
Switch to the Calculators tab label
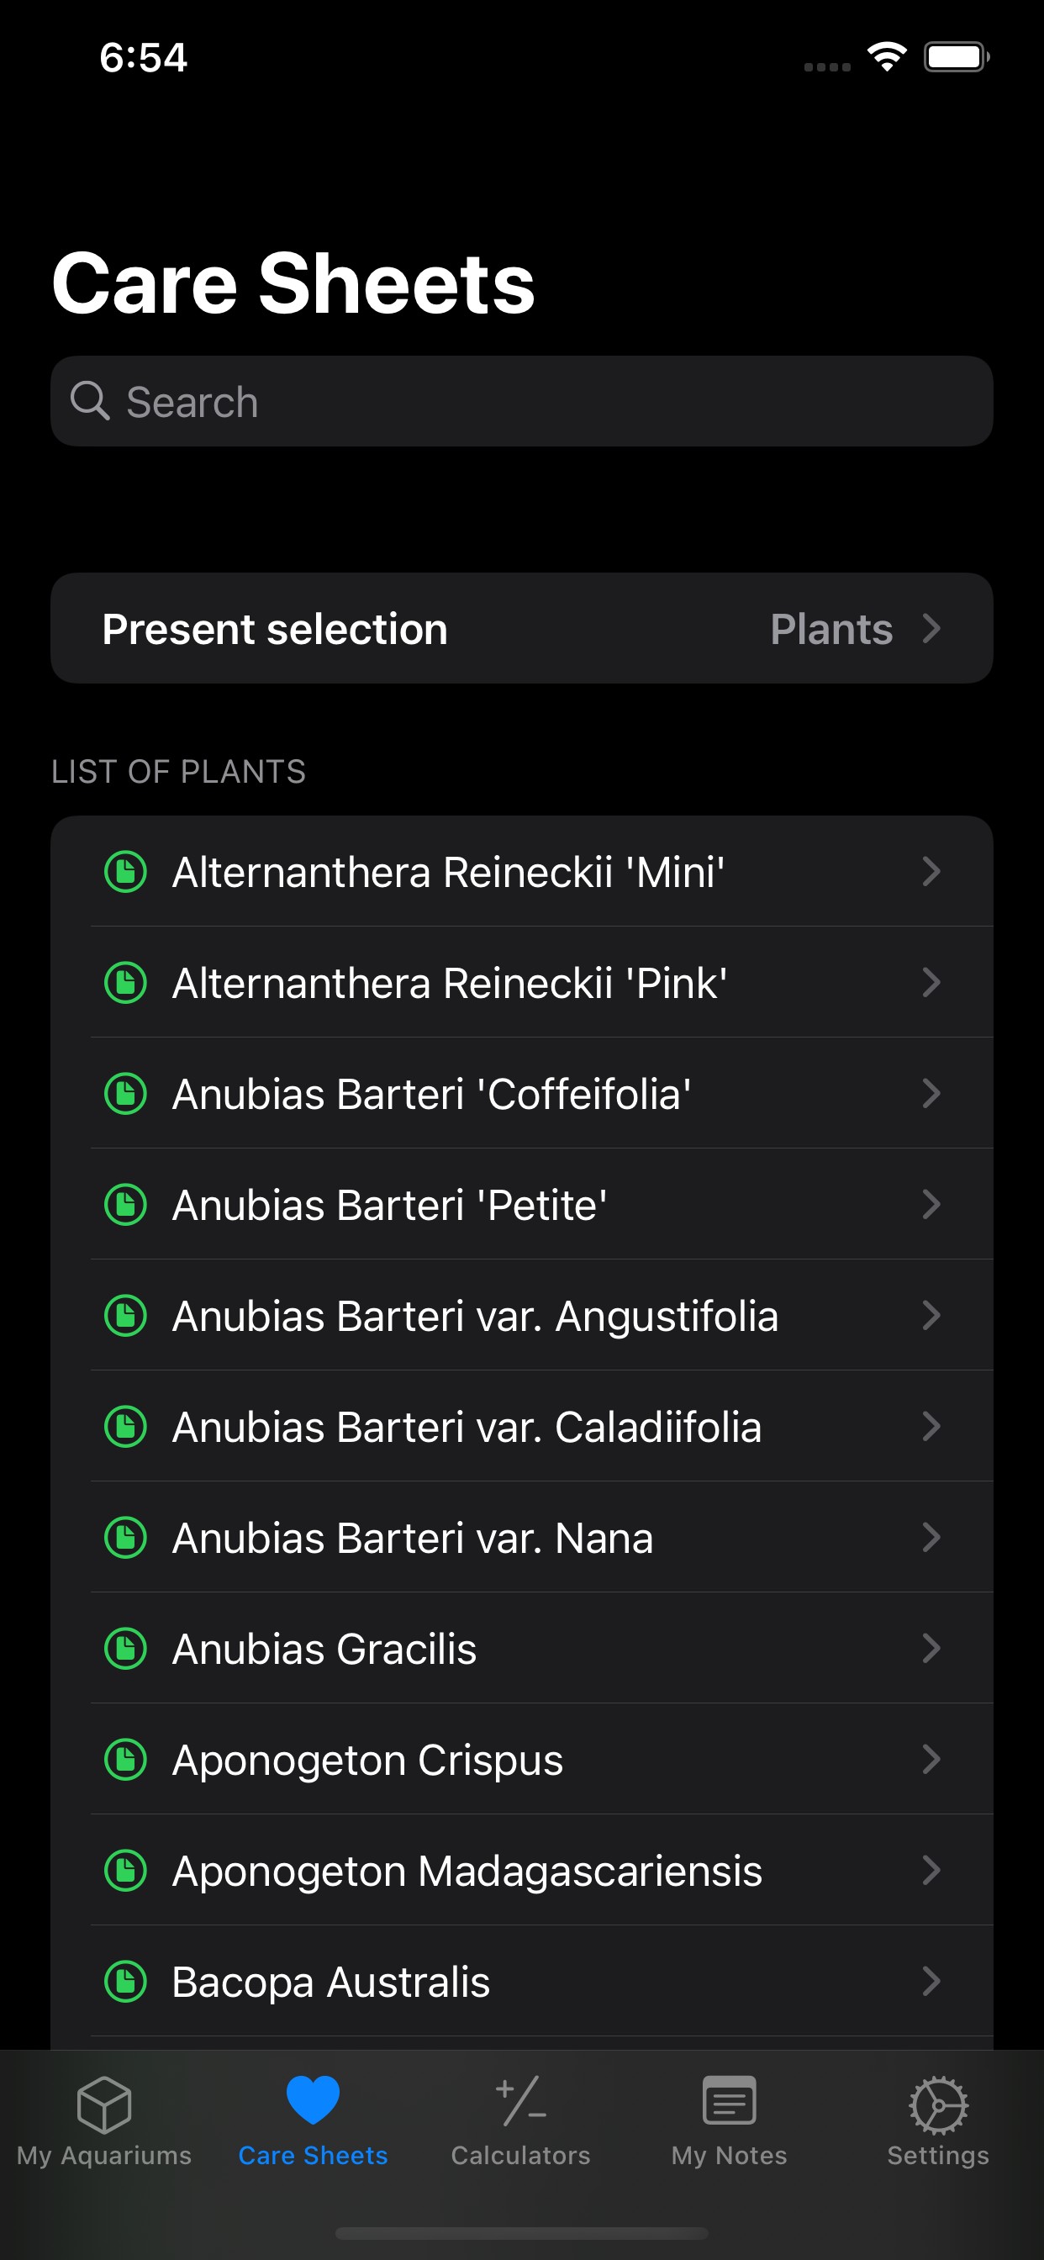coord(521,2156)
